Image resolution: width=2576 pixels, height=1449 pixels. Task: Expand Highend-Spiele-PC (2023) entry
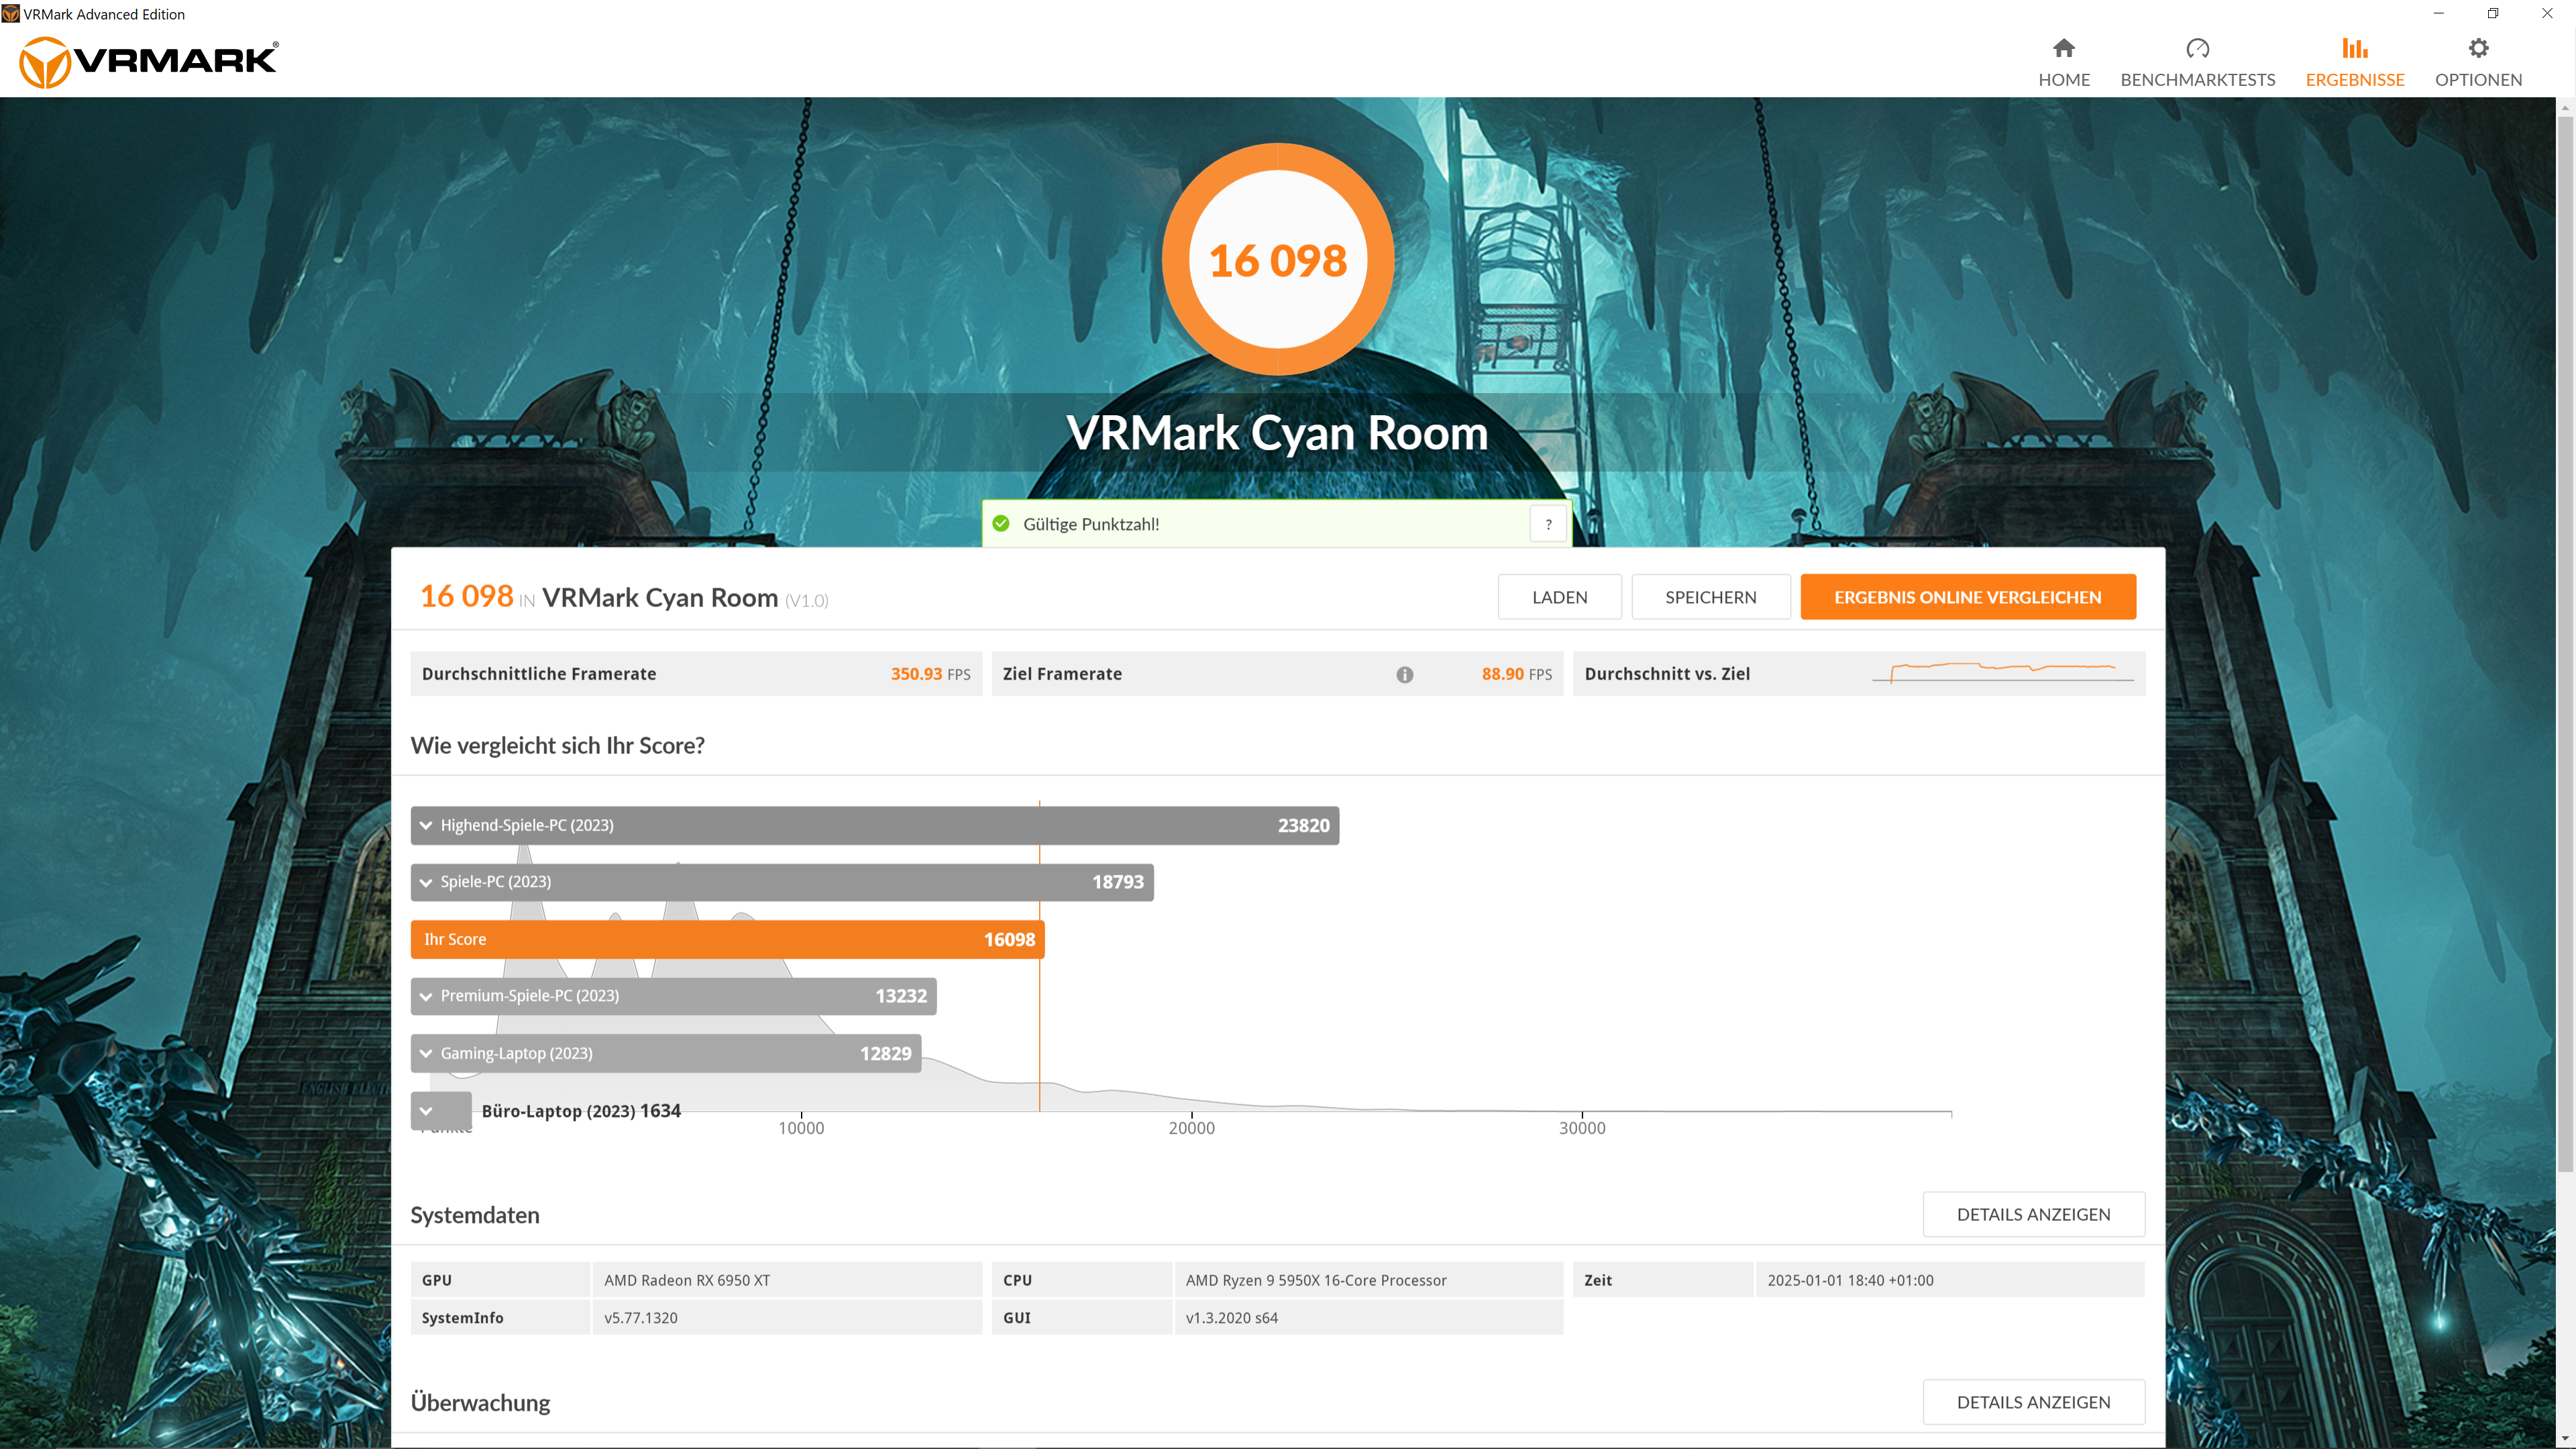click(427, 826)
